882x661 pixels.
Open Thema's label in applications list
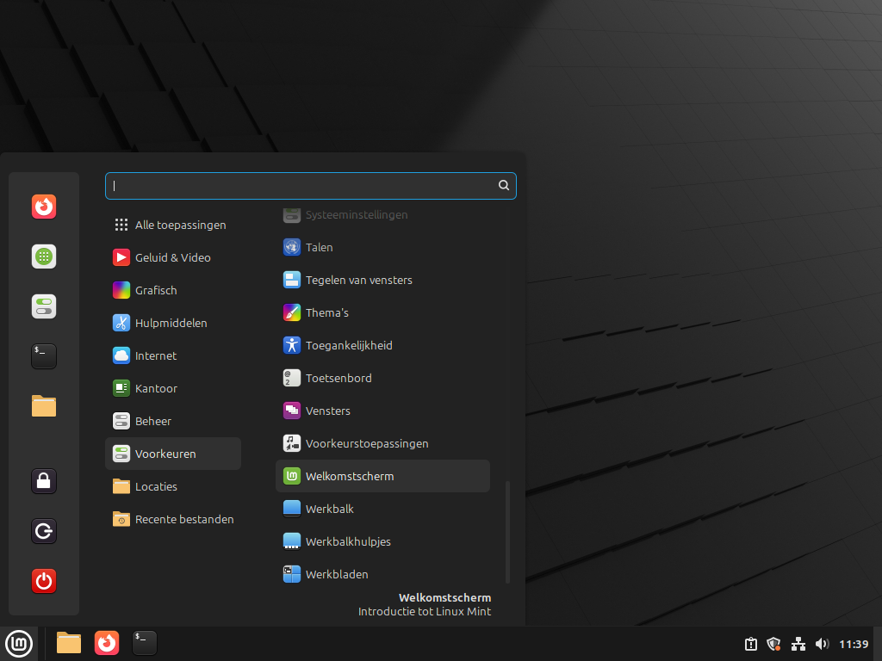(x=326, y=312)
